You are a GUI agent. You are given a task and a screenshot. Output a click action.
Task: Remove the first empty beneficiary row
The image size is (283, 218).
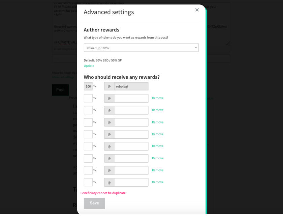[x=158, y=98]
